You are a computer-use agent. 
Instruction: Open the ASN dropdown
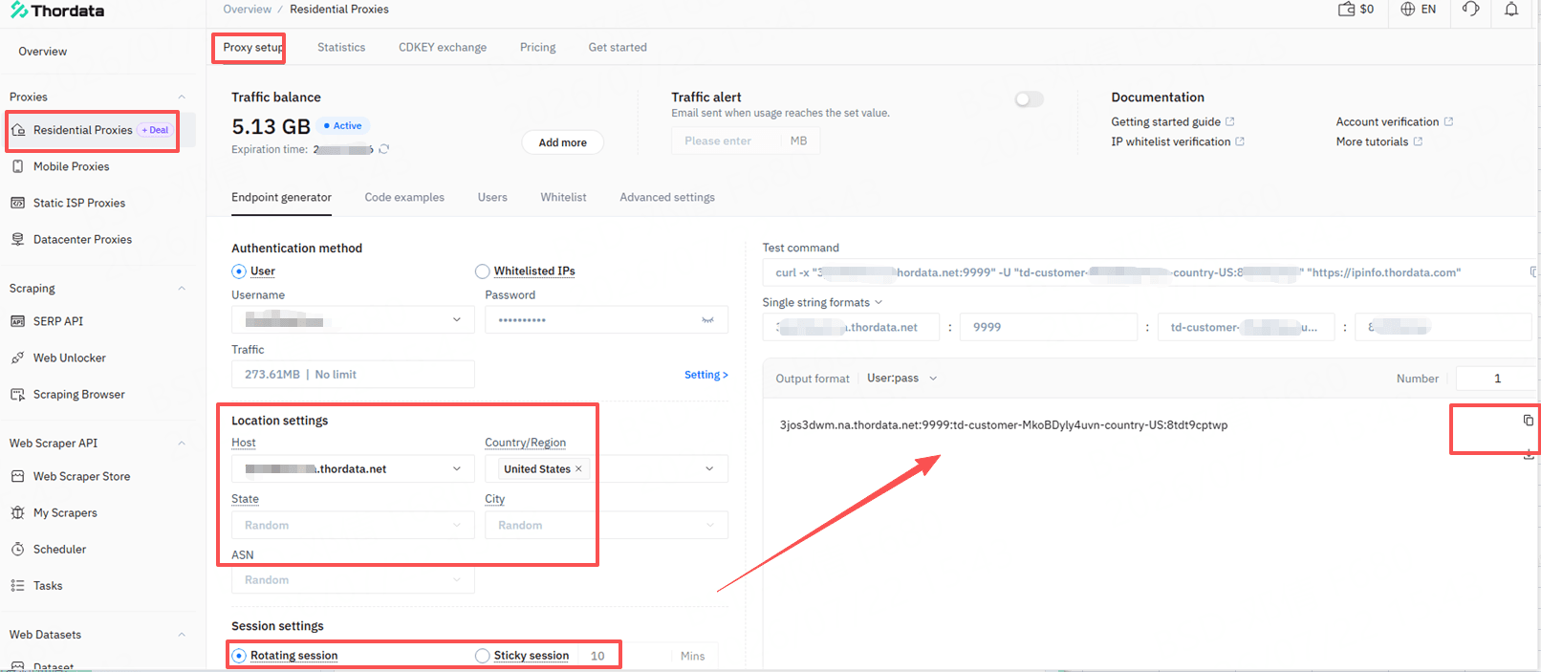click(x=353, y=579)
